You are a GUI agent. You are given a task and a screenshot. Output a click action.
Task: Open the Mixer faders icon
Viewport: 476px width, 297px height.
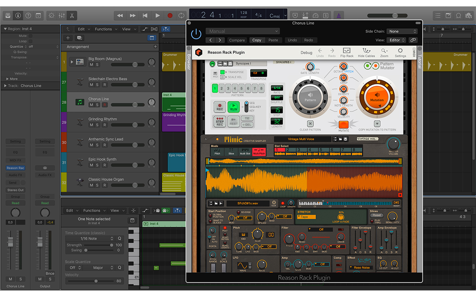[61, 16]
